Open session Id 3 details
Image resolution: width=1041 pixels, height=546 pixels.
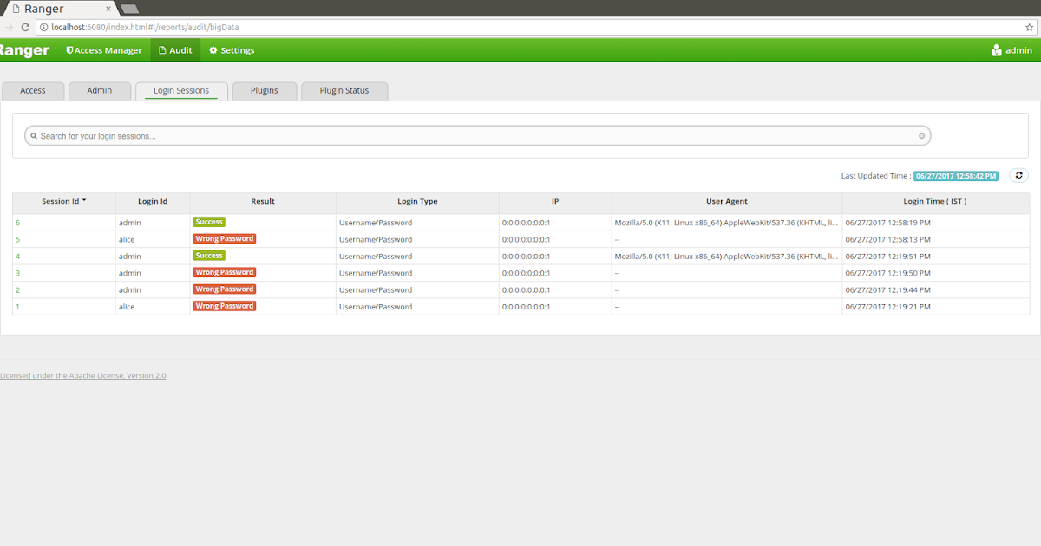17,273
